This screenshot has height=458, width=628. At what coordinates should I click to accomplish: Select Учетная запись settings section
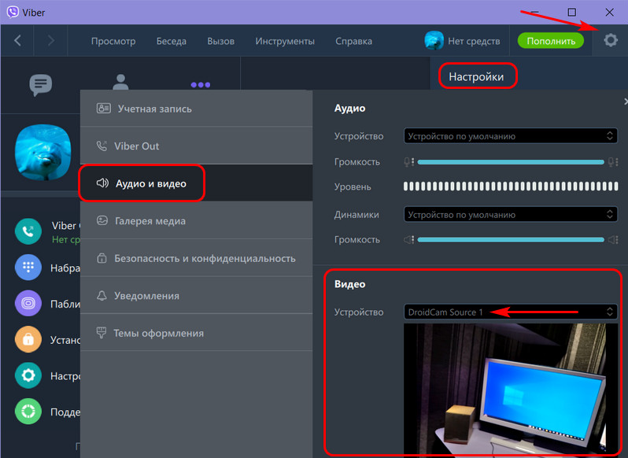point(196,109)
